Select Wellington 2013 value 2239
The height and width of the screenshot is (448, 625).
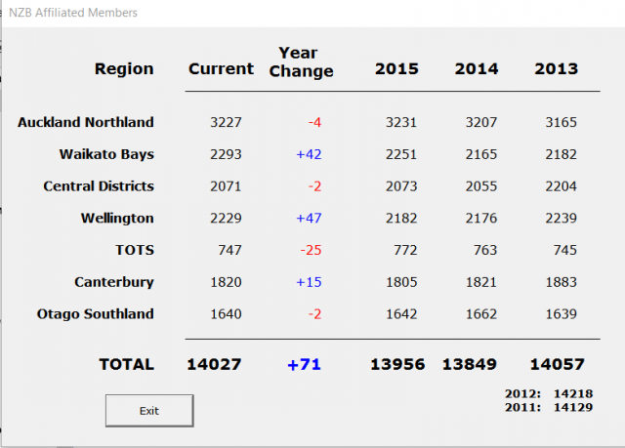561,219
